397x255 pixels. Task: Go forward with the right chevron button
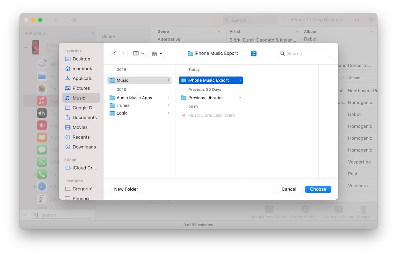coord(123,53)
